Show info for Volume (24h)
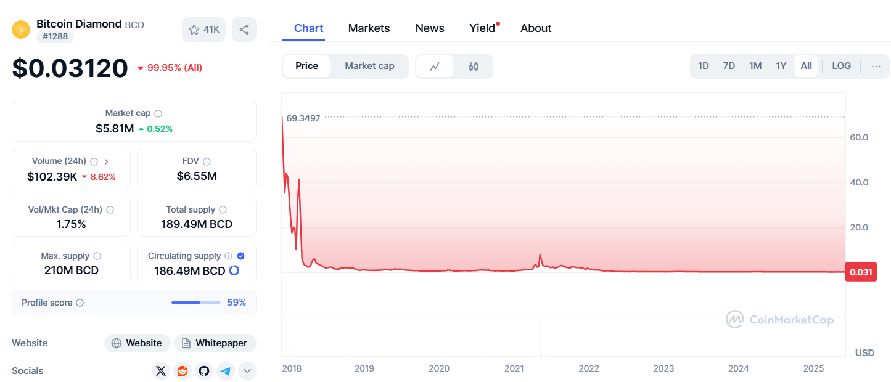This screenshot has height=382, width=891. [94, 161]
